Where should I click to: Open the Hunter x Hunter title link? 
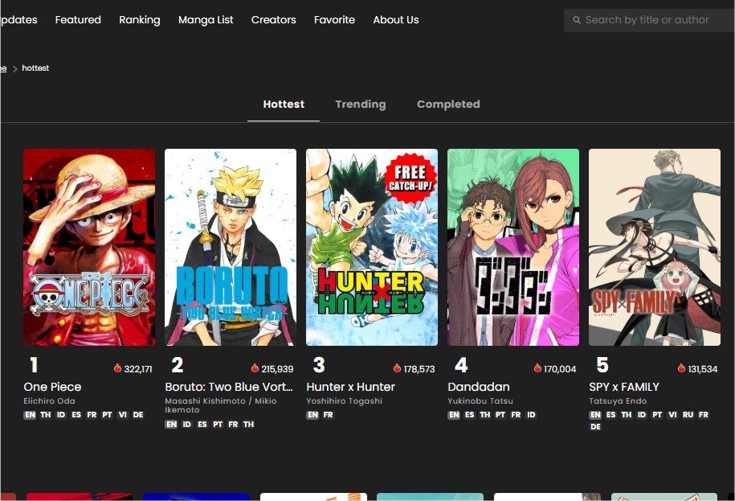[350, 387]
